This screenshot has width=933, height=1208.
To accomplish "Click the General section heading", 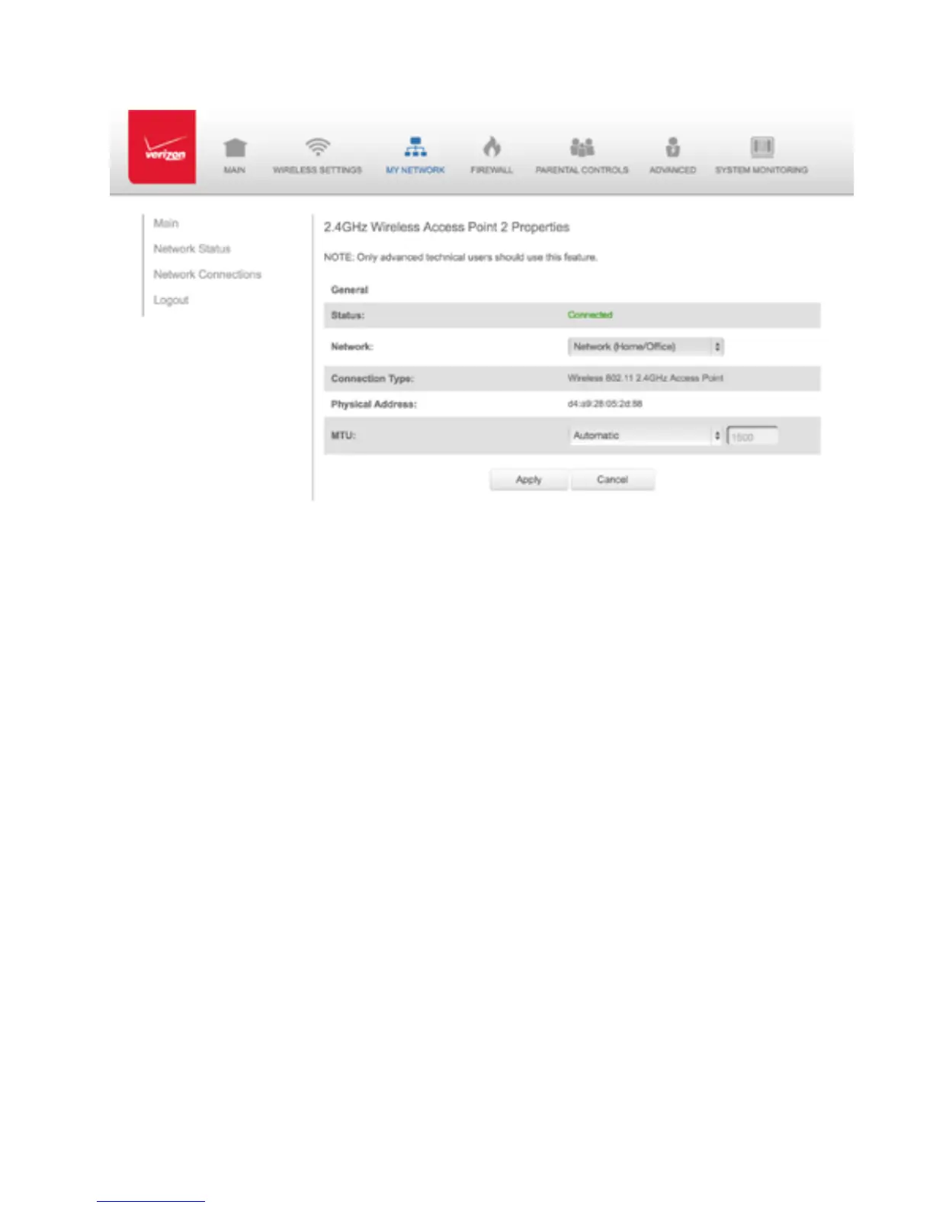I will pyautogui.click(x=350, y=290).
